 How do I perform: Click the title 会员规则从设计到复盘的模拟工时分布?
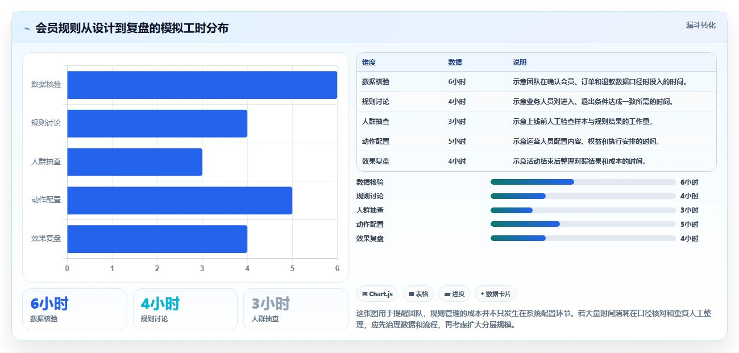click(132, 28)
